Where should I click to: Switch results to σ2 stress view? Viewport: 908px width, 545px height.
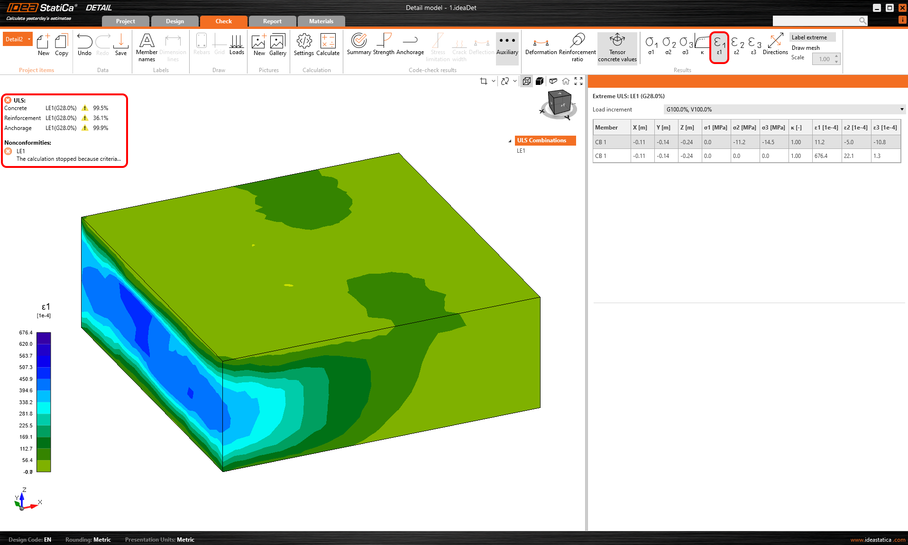point(668,46)
